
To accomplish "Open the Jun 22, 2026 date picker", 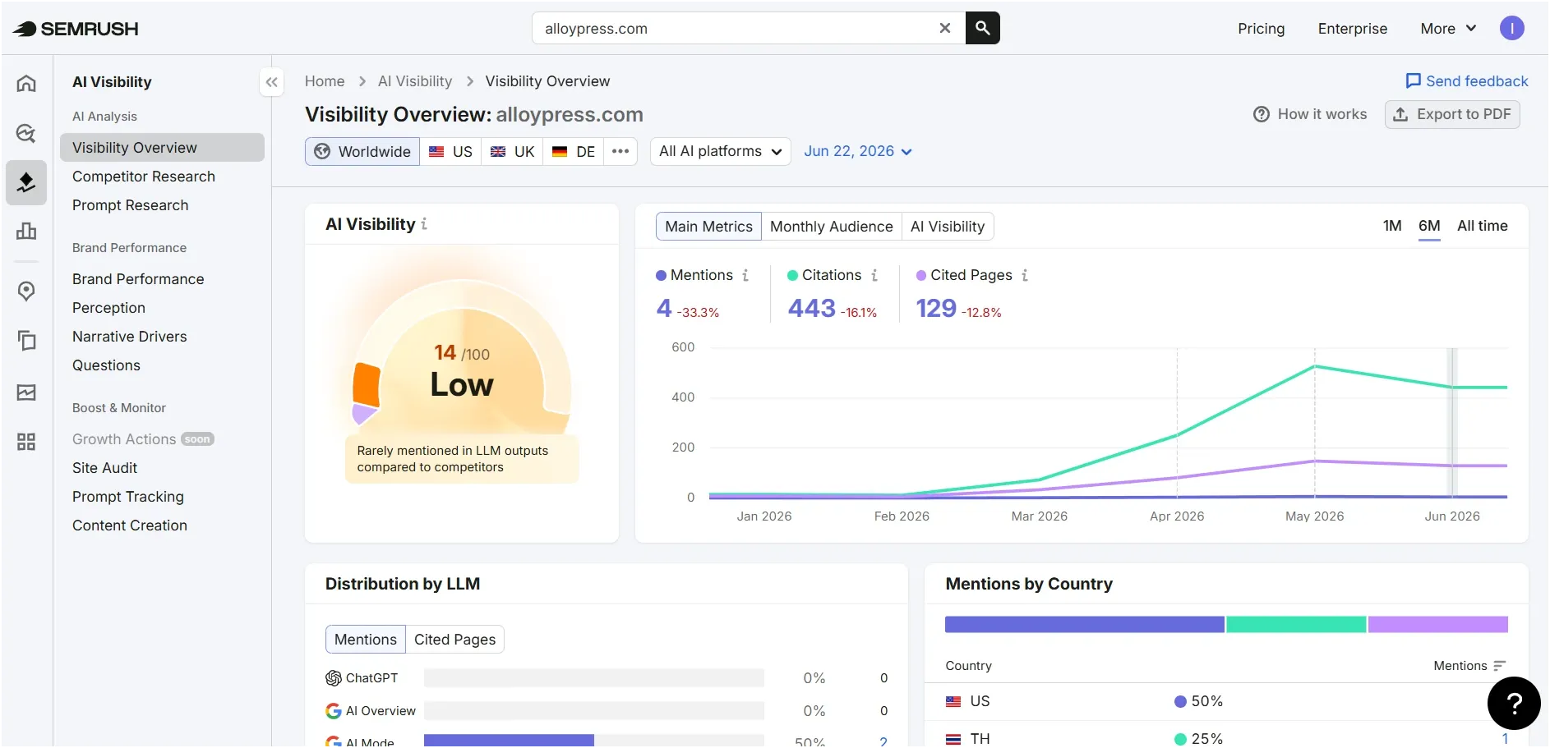I will pos(858,152).
